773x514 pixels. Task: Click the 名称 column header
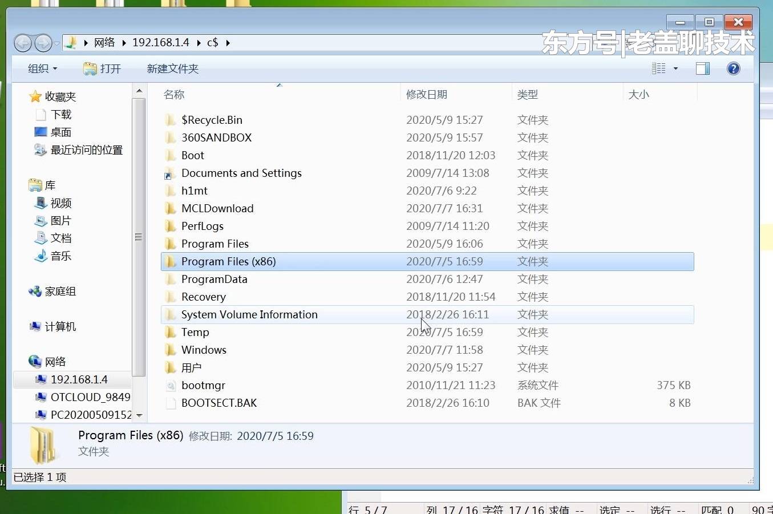pyautogui.click(x=174, y=94)
